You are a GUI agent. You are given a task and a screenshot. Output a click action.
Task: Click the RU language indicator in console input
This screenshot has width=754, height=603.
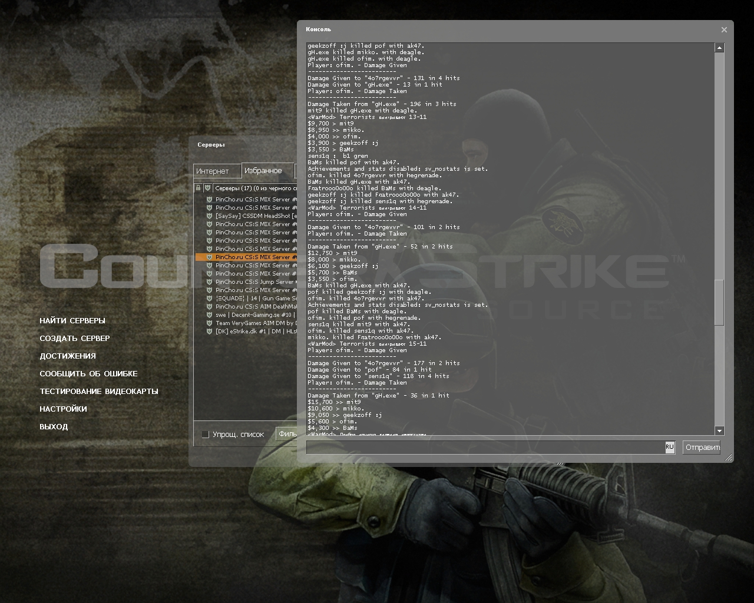coord(670,447)
